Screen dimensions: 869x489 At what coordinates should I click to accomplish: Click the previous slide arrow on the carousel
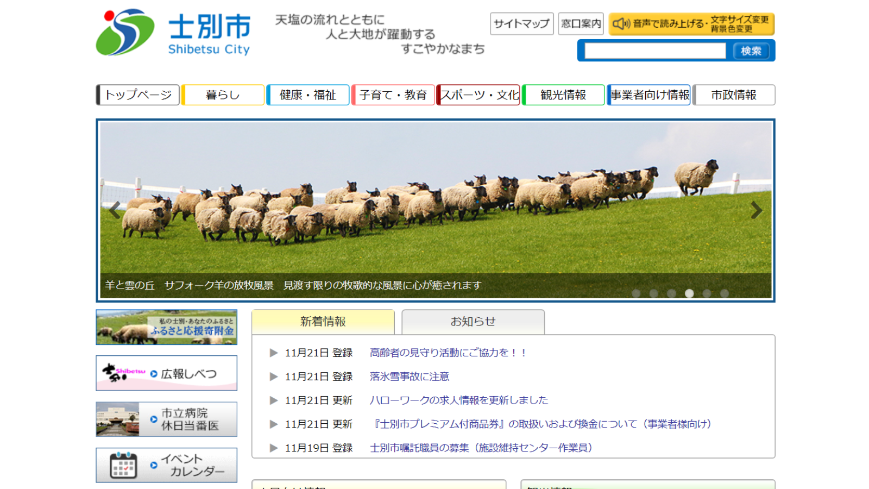[115, 210]
